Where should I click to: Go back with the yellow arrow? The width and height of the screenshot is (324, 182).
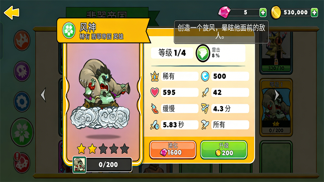tap(11, 12)
